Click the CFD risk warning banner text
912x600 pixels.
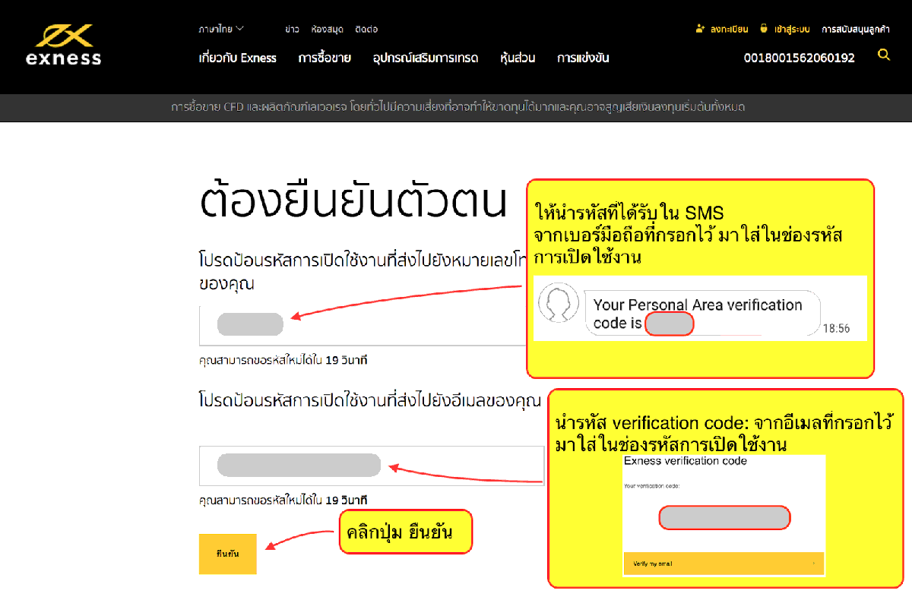[x=458, y=107]
